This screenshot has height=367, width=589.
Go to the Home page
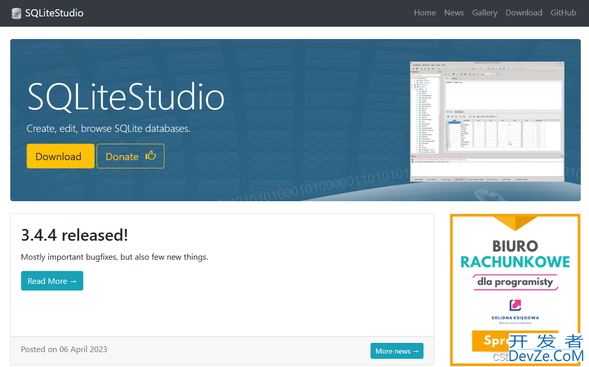(x=425, y=13)
